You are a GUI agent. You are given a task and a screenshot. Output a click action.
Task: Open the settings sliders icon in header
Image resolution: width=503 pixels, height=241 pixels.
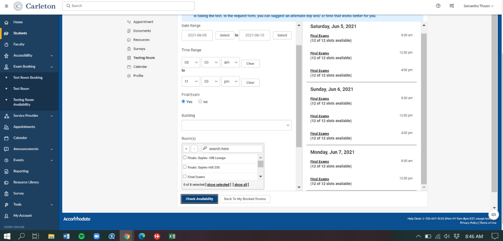coord(452,6)
